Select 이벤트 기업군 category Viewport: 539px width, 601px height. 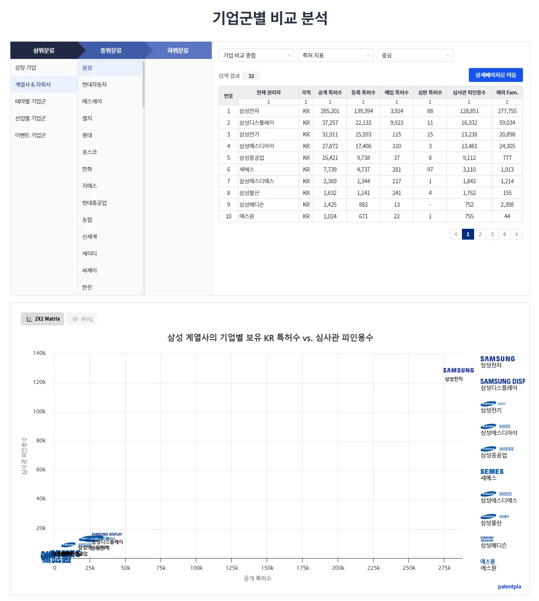[44, 135]
